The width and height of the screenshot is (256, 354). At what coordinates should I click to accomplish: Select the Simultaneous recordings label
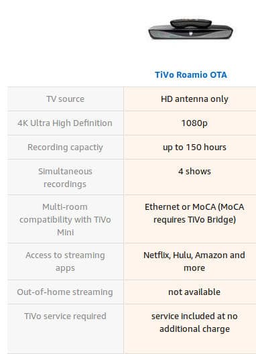click(x=65, y=178)
